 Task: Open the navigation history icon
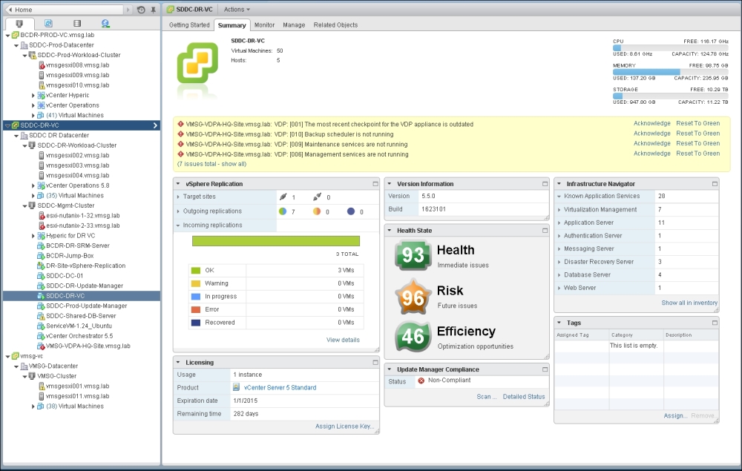(141, 10)
